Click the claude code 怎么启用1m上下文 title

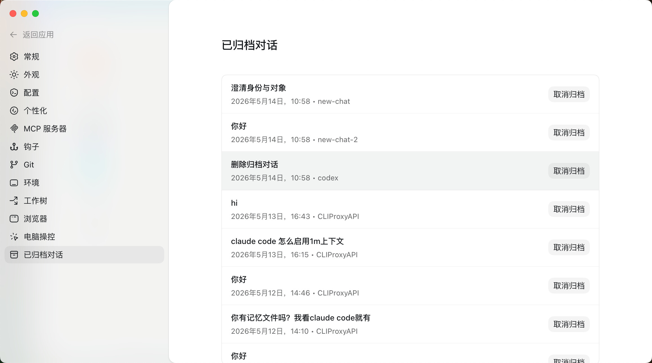287,241
